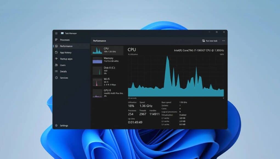Select the Wi-Fi resource entry label
The width and height of the screenshot is (280, 159).
[x=107, y=79]
